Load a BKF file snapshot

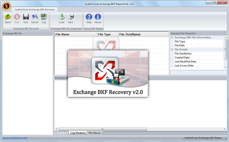62,19
